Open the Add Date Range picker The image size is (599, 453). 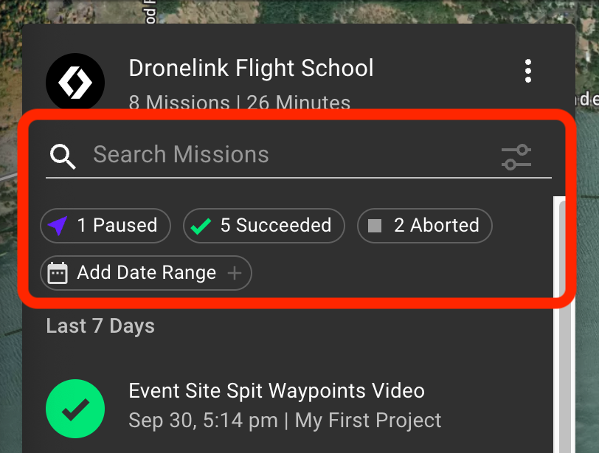[146, 273]
